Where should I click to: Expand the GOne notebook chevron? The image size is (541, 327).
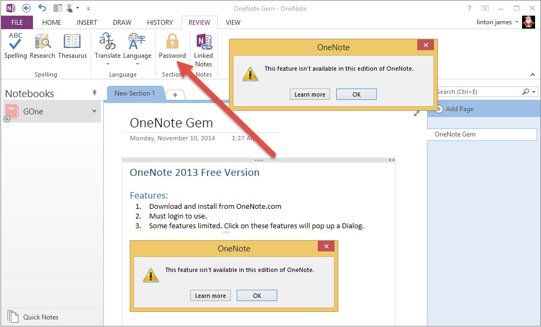click(x=94, y=111)
